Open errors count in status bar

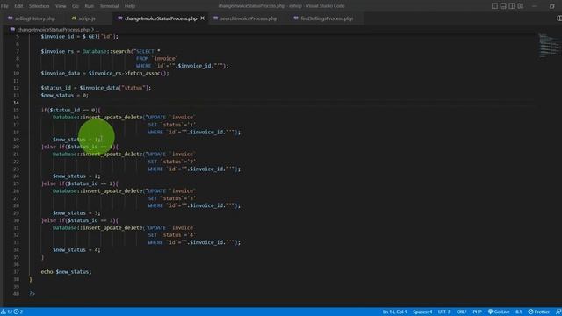[x=18, y=312]
